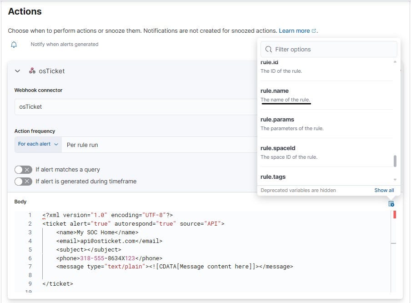The image size is (411, 303).
Task: Click the Per rule run frequency field
Action: tap(160, 145)
